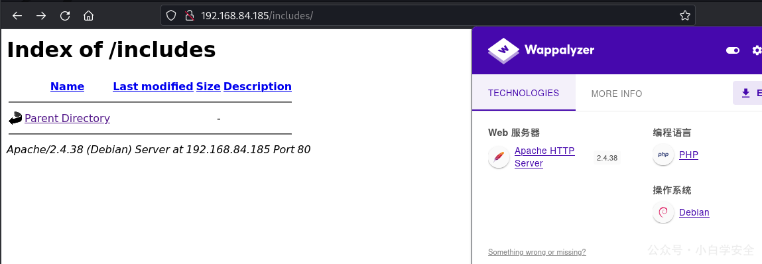Sort listing by Last modified
762x264 pixels.
[x=153, y=86]
